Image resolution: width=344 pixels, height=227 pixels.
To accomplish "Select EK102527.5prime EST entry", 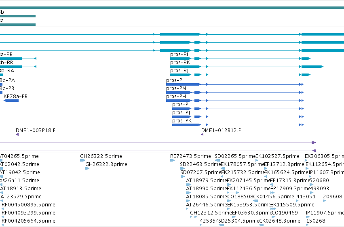I will pyautogui.click(x=278, y=156).
